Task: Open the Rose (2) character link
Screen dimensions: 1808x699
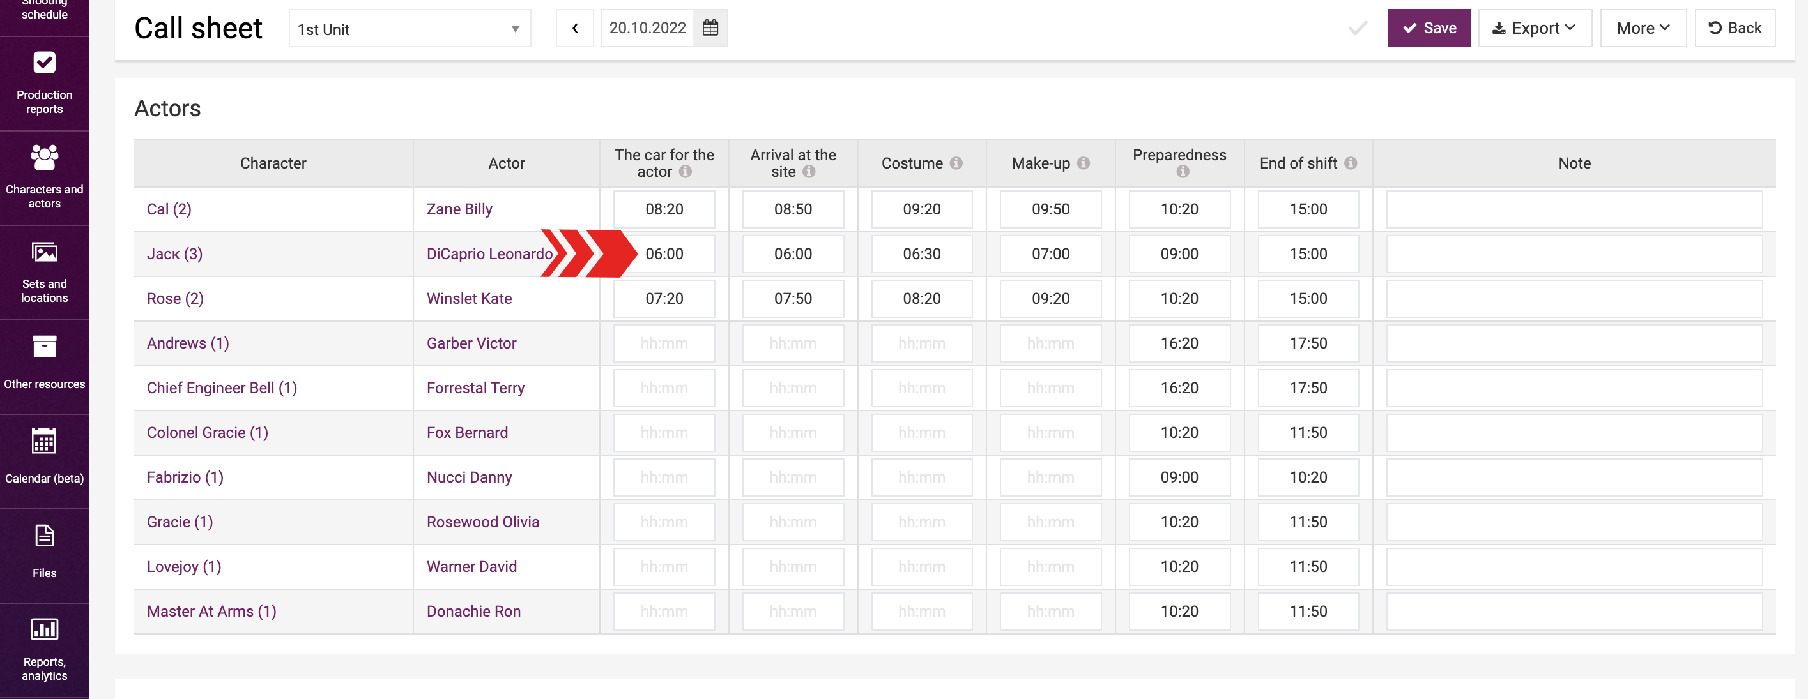Action: pyautogui.click(x=176, y=299)
